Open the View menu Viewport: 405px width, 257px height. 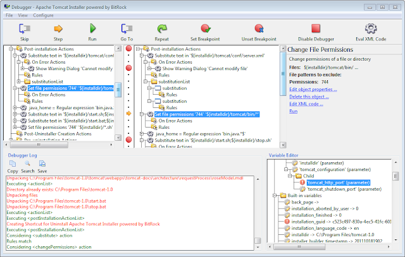pos(23,15)
